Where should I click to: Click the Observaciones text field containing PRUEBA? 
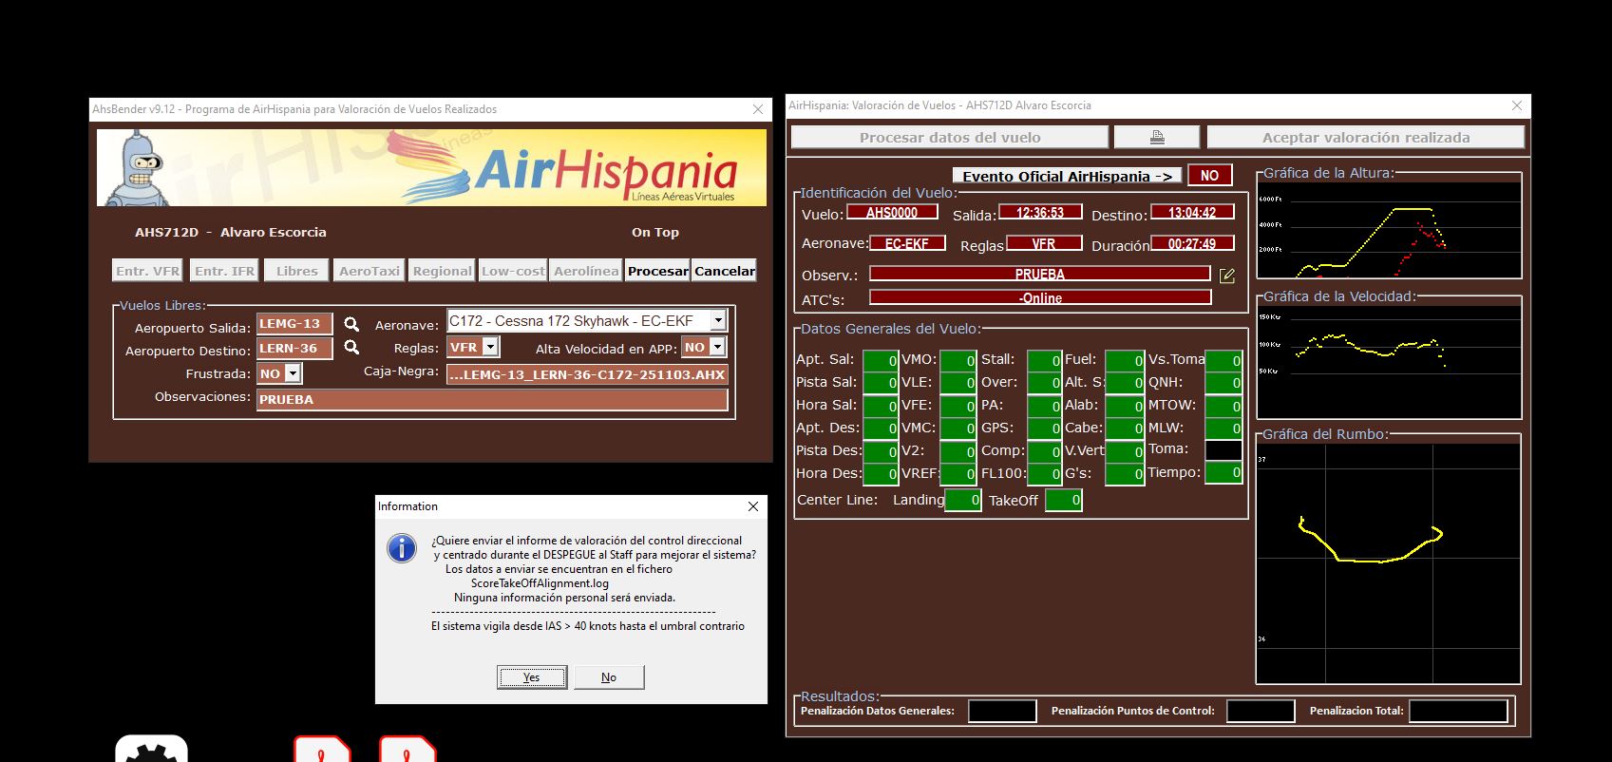coord(492,400)
